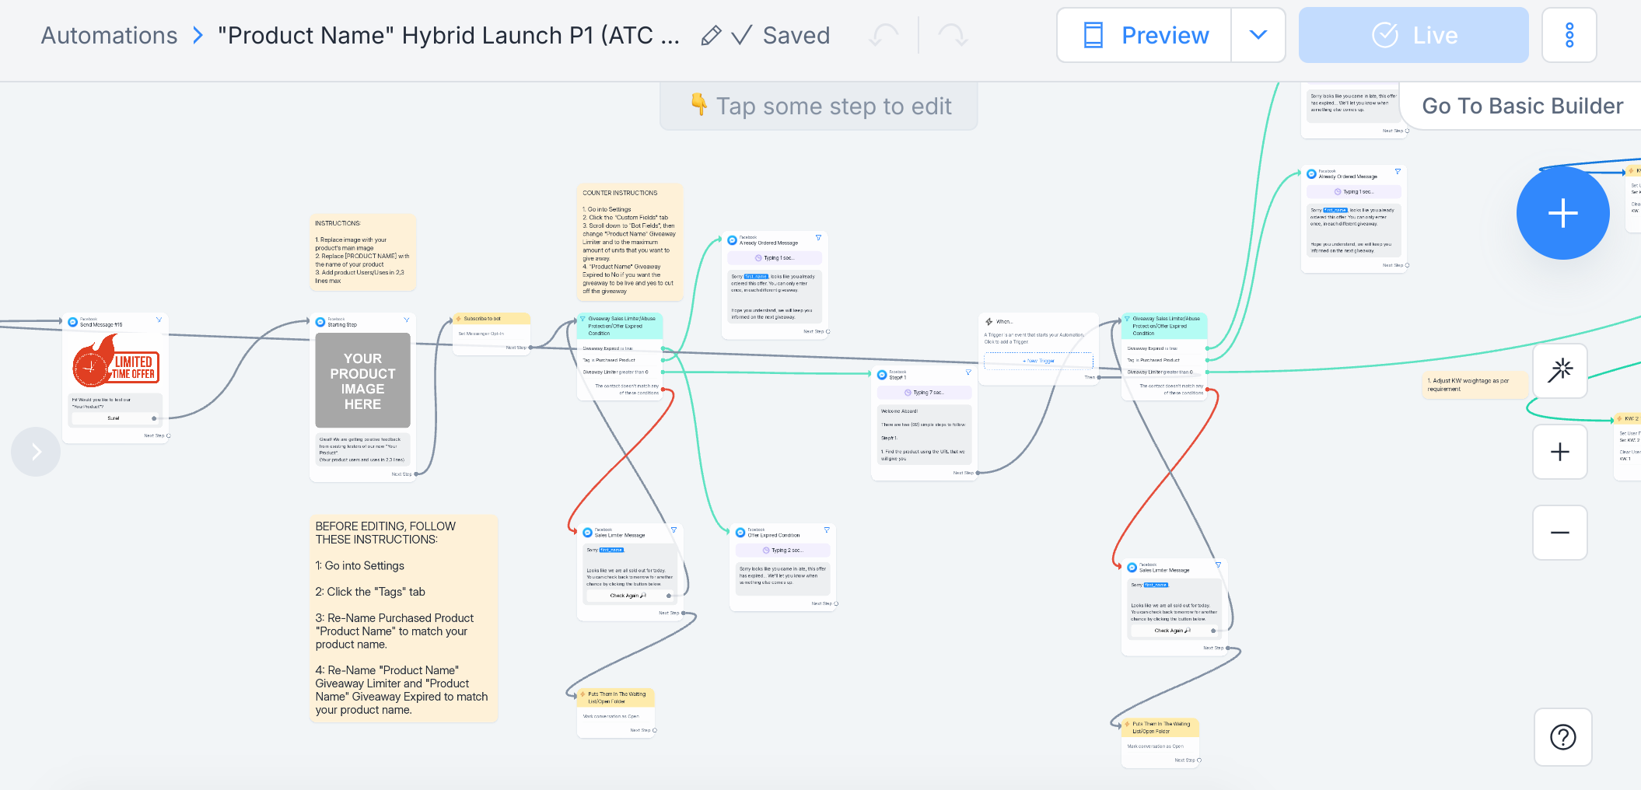Open the Limited Time Offer message image
1641x790 pixels.
pyautogui.click(x=115, y=362)
